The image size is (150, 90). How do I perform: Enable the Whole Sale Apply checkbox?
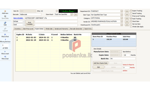(131, 26)
